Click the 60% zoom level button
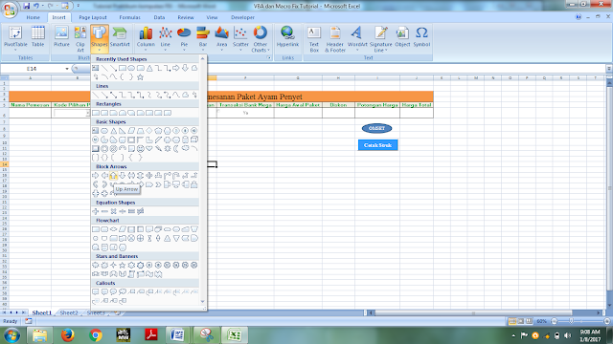The height and width of the screenshot is (344, 613). (x=541, y=321)
